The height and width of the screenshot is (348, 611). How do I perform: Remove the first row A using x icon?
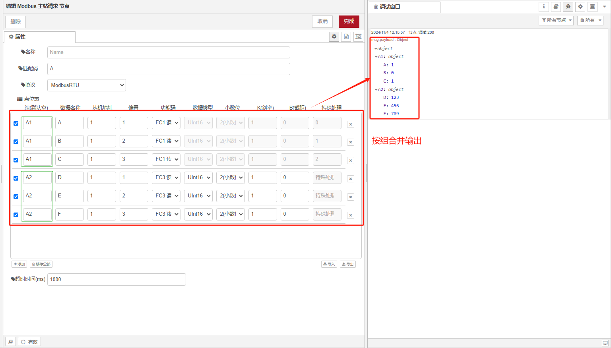pyautogui.click(x=351, y=124)
